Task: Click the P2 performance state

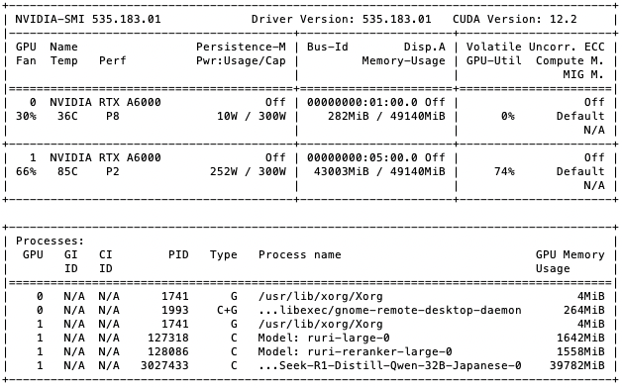Action: click(x=113, y=171)
